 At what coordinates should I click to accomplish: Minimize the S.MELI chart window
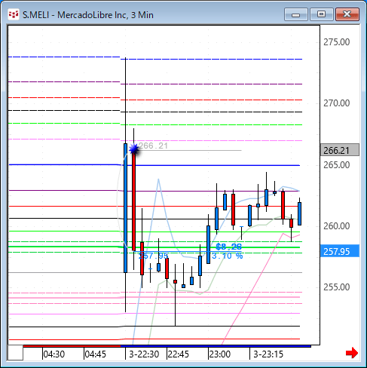[296, 14]
